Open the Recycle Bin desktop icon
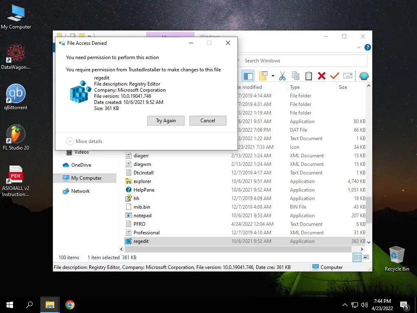 pos(397,259)
